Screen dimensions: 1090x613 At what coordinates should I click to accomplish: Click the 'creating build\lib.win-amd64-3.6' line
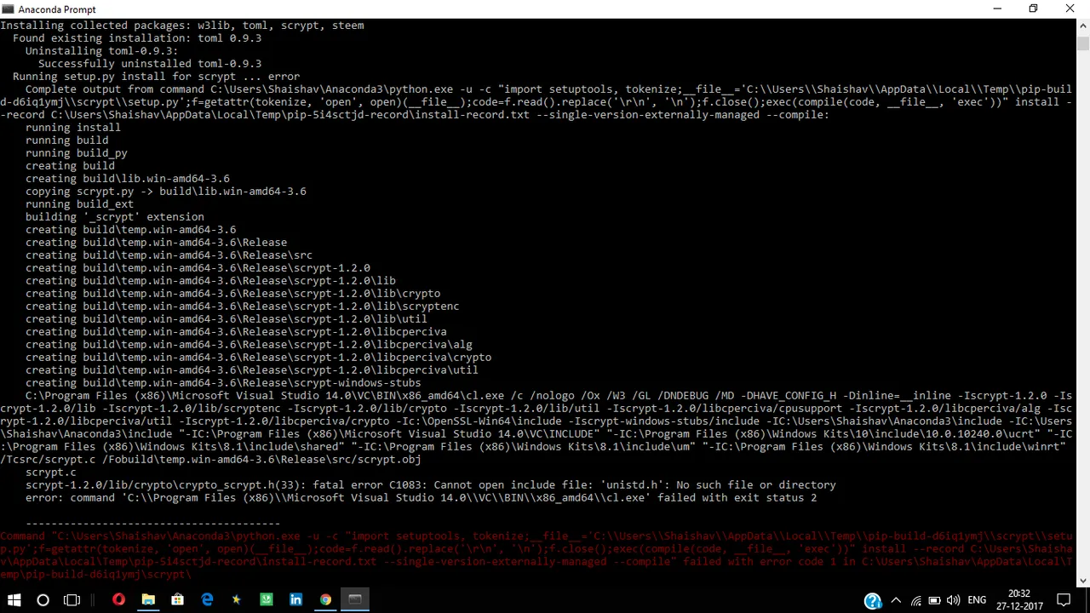click(128, 179)
